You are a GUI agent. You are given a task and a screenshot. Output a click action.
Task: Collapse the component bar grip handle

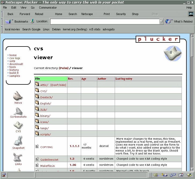pyautogui.click(x=150, y=175)
